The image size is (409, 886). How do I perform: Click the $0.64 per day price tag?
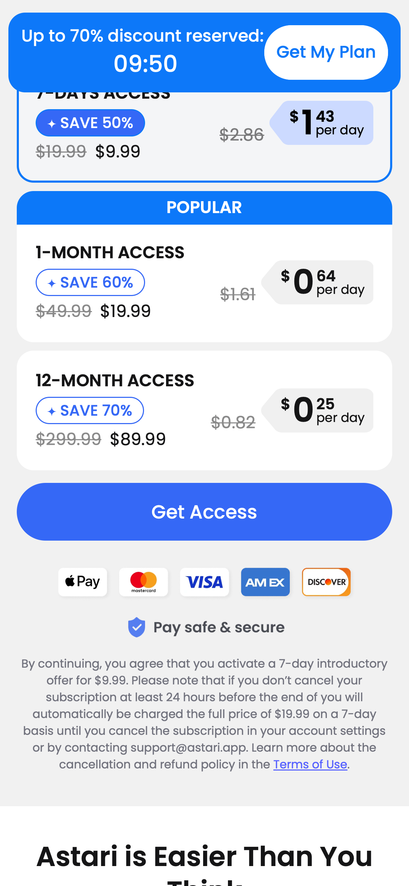[x=321, y=282]
